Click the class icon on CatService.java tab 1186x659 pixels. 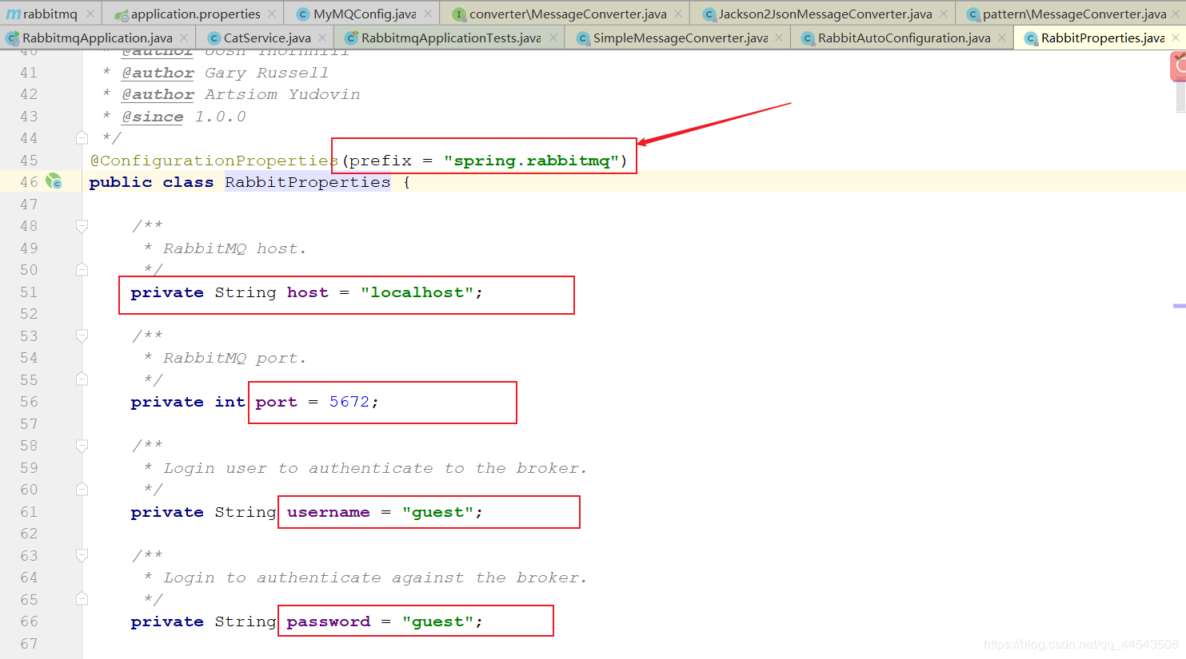(214, 38)
